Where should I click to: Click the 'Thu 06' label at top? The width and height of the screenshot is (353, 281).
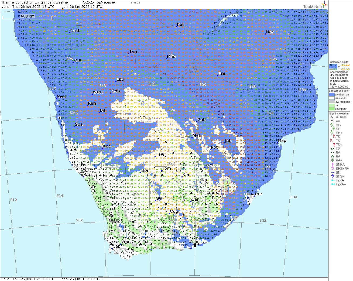click(x=135, y=2)
